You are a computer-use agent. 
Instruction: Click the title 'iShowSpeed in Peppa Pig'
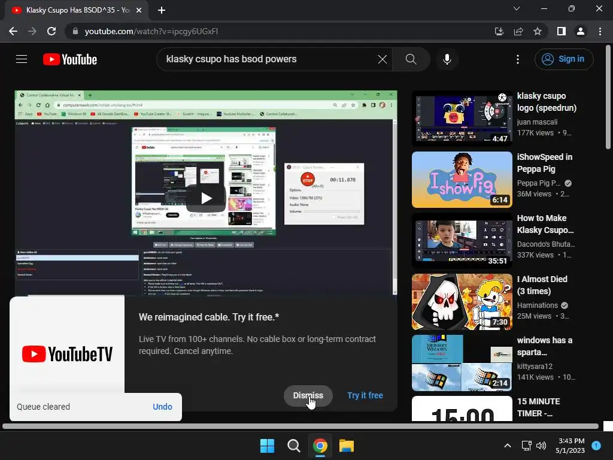pos(545,163)
